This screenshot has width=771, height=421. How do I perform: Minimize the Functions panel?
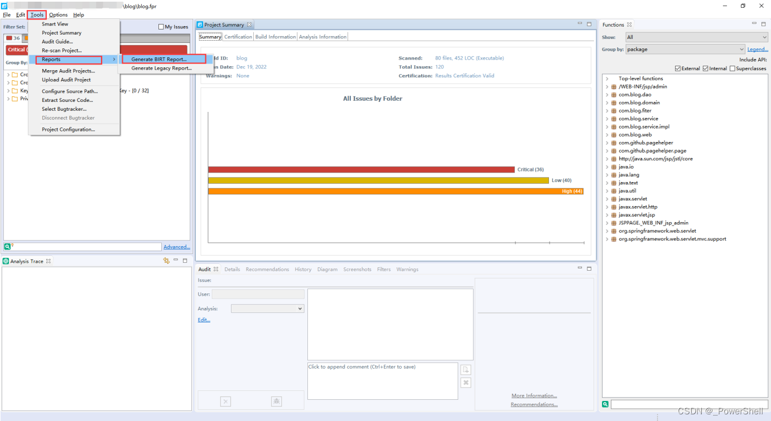(x=754, y=24)
